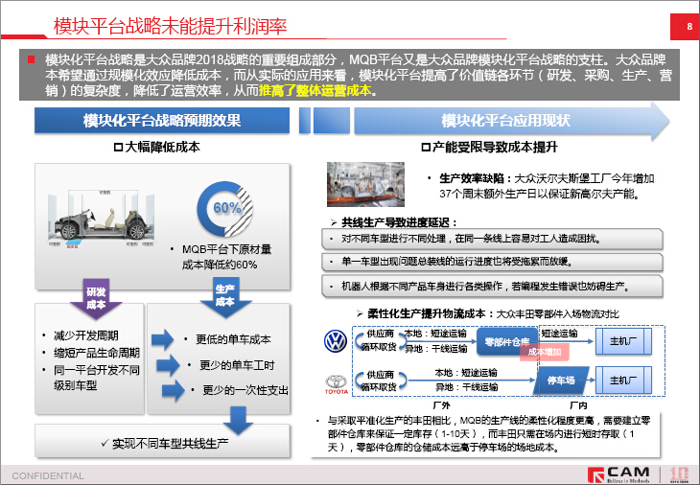Click the arrow beside 更少的单车工时

tap(168, 365)
